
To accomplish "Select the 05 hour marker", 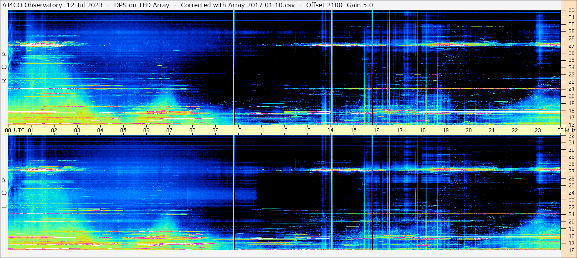I will (x=123, y=130).
